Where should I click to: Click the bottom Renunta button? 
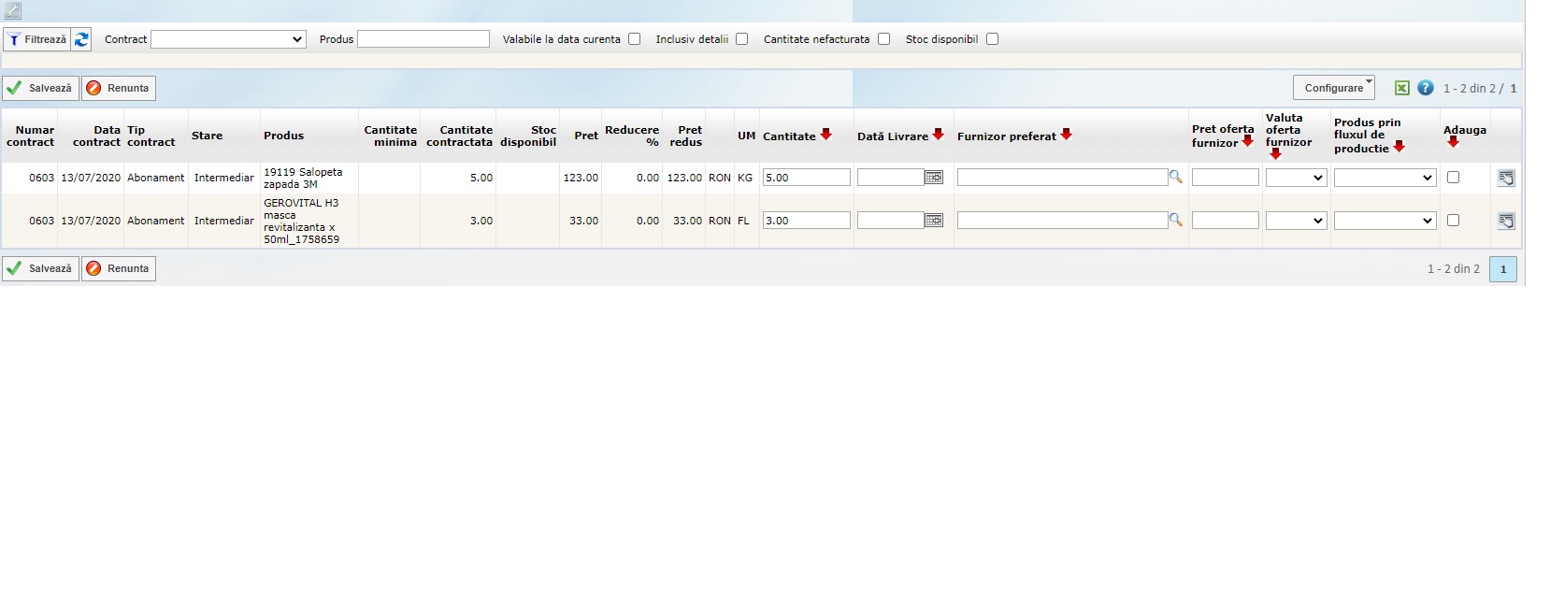point(119,268)
